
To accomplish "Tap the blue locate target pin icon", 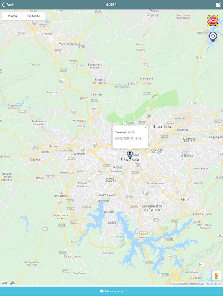I will (213, 37).
